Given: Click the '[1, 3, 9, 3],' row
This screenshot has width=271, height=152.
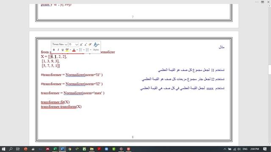Looking at the screenshot, I should (x=50, y=61).
